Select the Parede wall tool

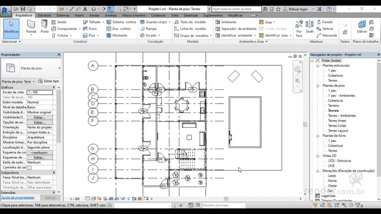coord(31,27)
